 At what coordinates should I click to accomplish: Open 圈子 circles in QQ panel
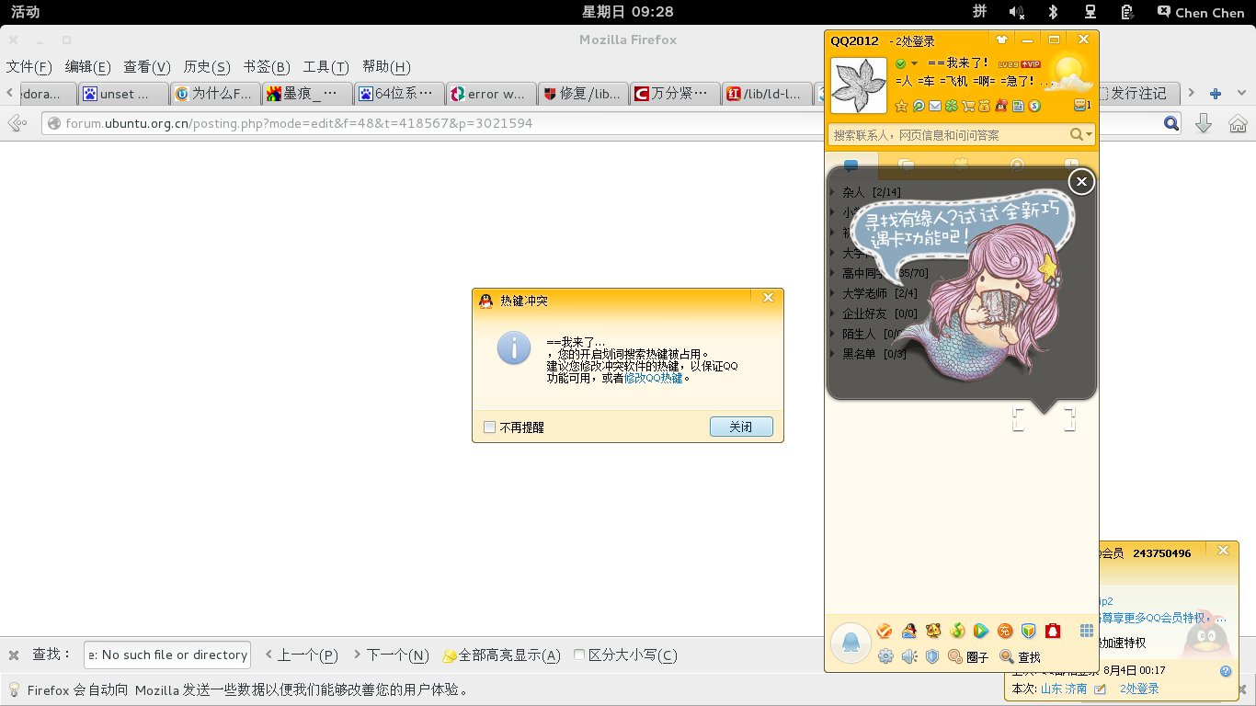point(968,656)
